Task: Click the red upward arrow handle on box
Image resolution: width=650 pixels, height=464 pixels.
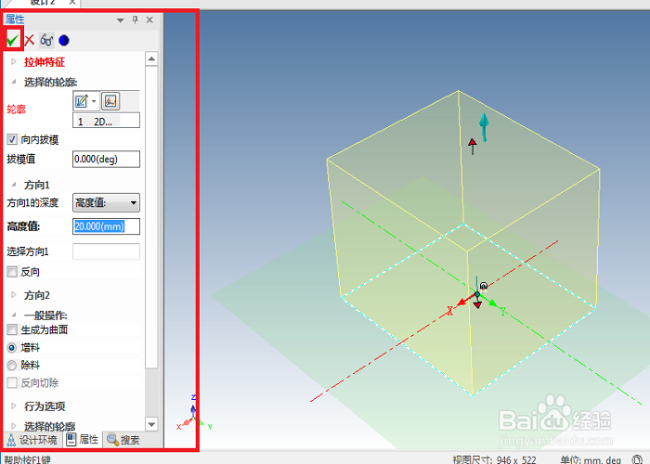Action: [472, 147]
